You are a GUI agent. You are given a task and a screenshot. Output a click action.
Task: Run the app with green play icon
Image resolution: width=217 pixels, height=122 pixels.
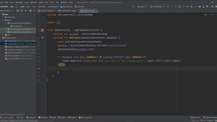tap(168, 6)
